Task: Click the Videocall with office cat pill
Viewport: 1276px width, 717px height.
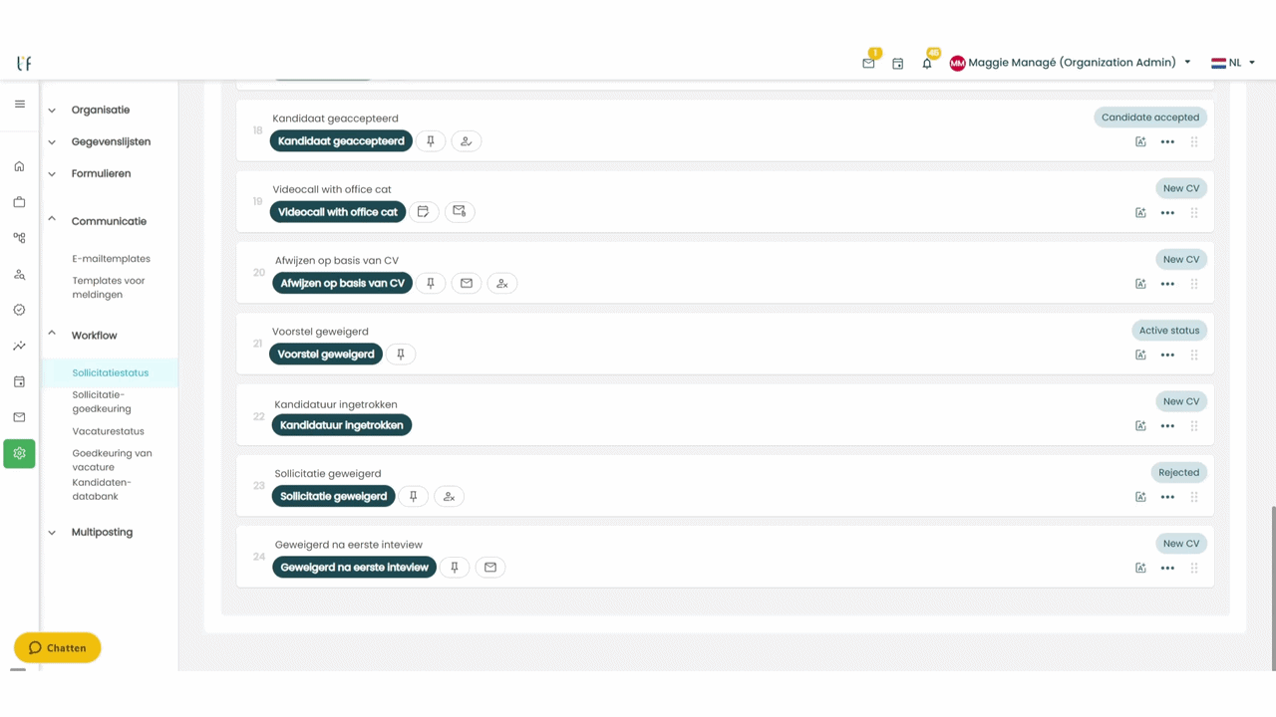Action: pyautogui.click(x=338, y=212)
